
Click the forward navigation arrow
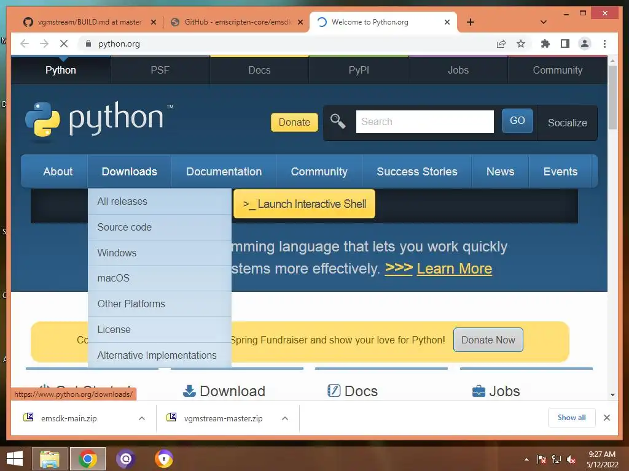pos(44,44)
